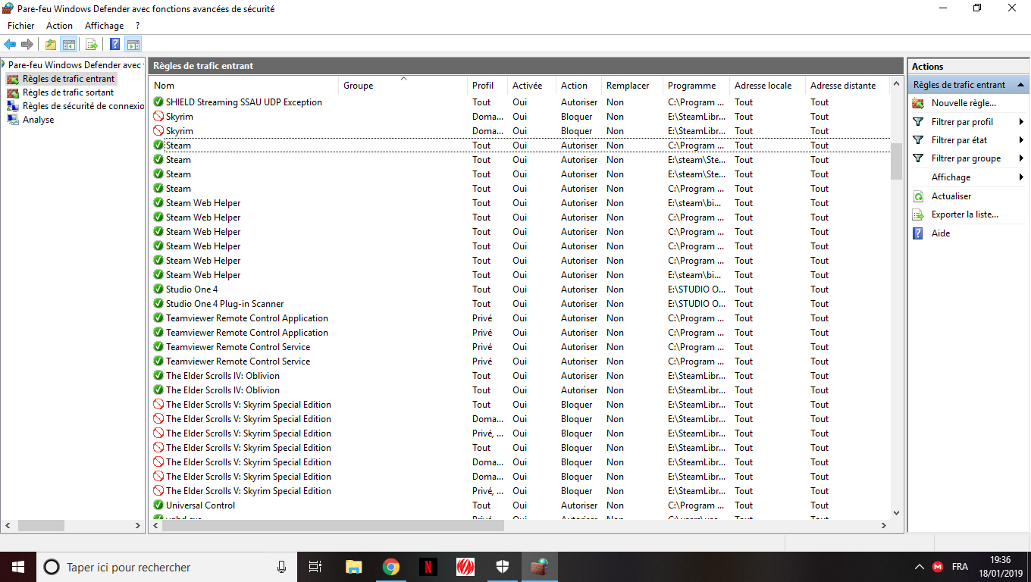Select the Analyse node in tree
1031x582 pixels.
(38, 120)
